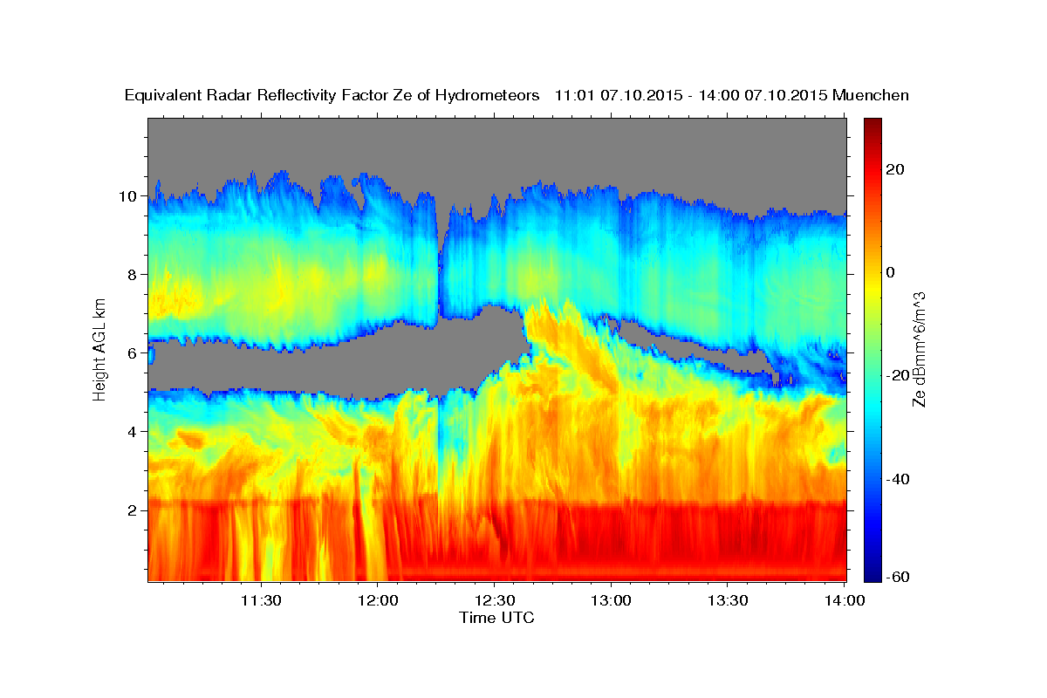Click the plot title 'Equivalent Radar Reflectivity Factor Ze of Hydrometeors'
The height and width of the screenshot is (698, 1047).
[x=332, y=95]
